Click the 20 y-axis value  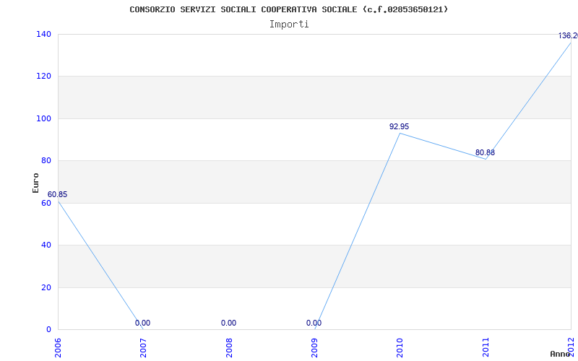(x=46, y=287)
